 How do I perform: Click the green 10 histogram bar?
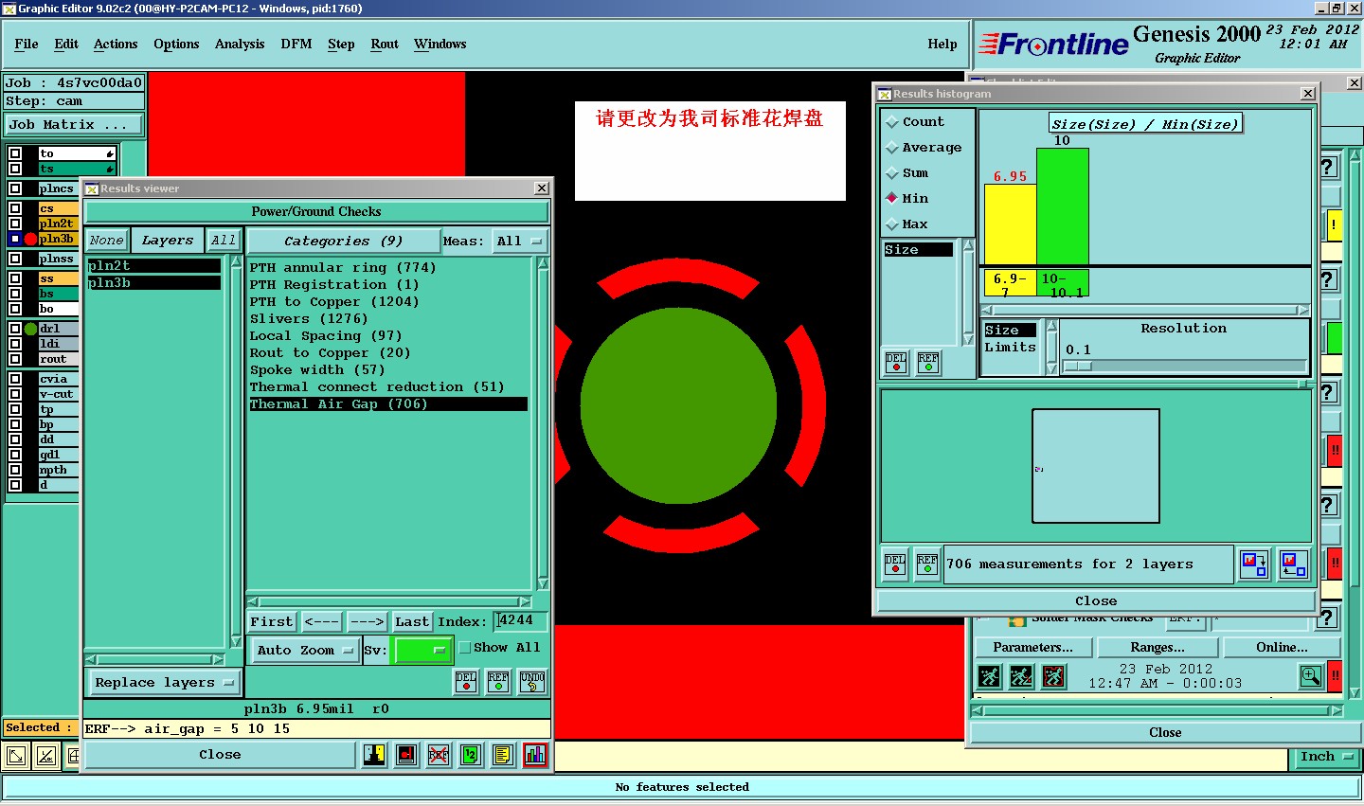click(x=1063, y=206)
